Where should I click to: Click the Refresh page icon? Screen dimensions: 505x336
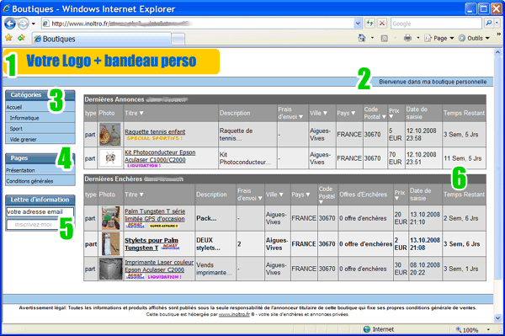369,24
